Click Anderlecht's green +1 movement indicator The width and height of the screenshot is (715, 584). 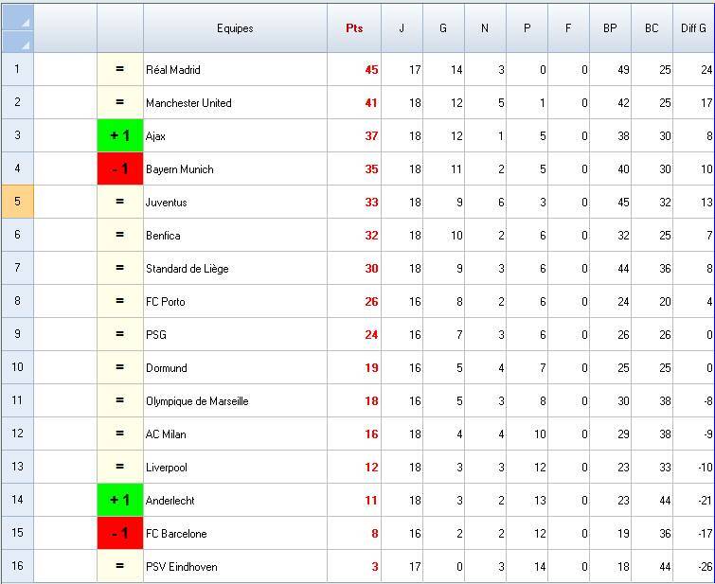(x=120, y=500)
